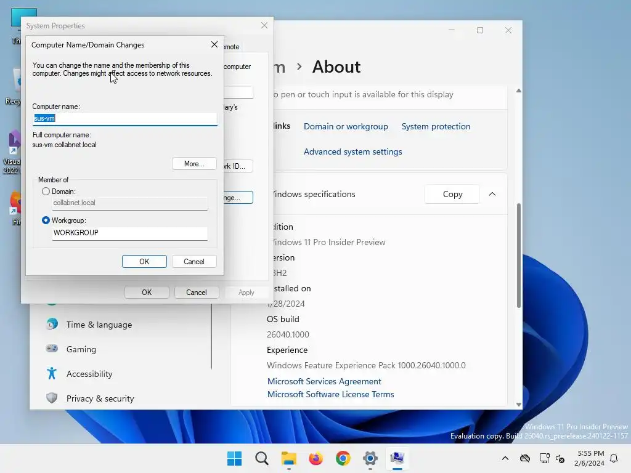The height and width of the screenshot is (473, 631).
Task: Open Time & language settings
Action: [x=99, y=325]
